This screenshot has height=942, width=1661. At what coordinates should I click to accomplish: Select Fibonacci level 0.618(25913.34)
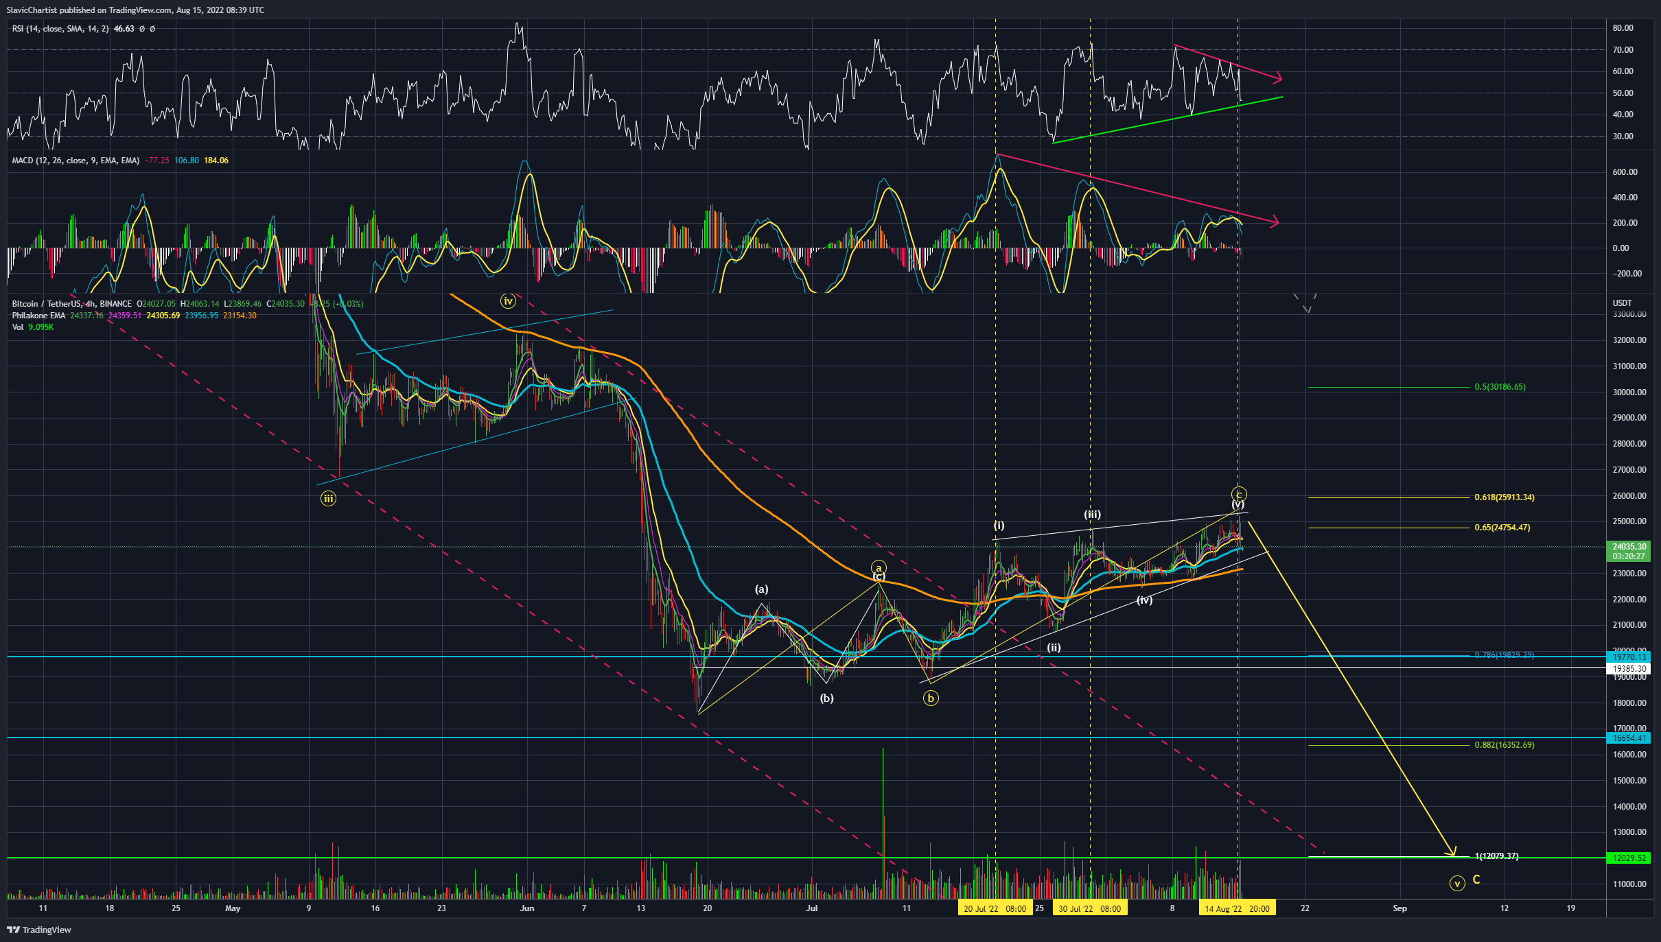1504,497
